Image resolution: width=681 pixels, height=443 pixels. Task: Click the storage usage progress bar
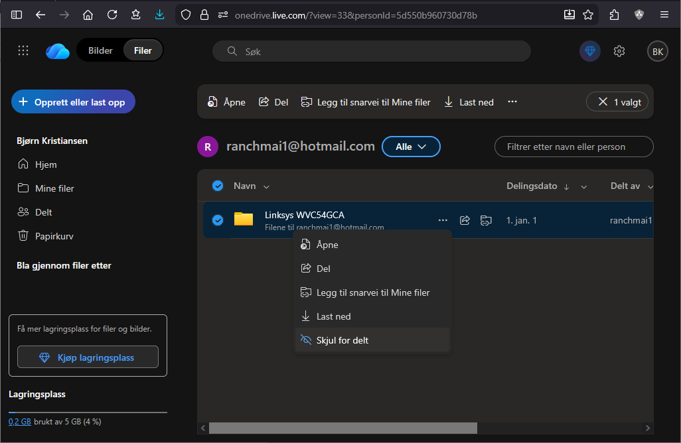tap(88, 412)
